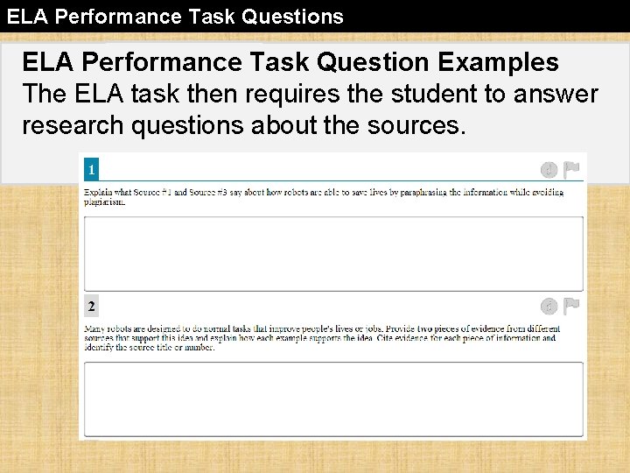Click inside the question 2 answer box

click(x=333, y=399)
